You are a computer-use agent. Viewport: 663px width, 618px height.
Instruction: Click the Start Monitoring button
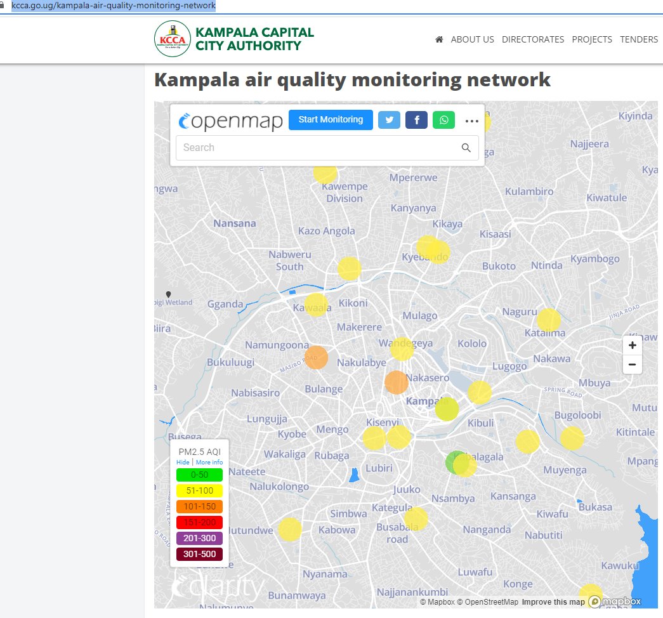click(x=331, y=120)
